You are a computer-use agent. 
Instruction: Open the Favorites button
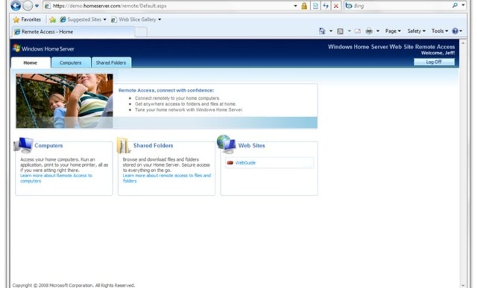[x=27, y=19]
